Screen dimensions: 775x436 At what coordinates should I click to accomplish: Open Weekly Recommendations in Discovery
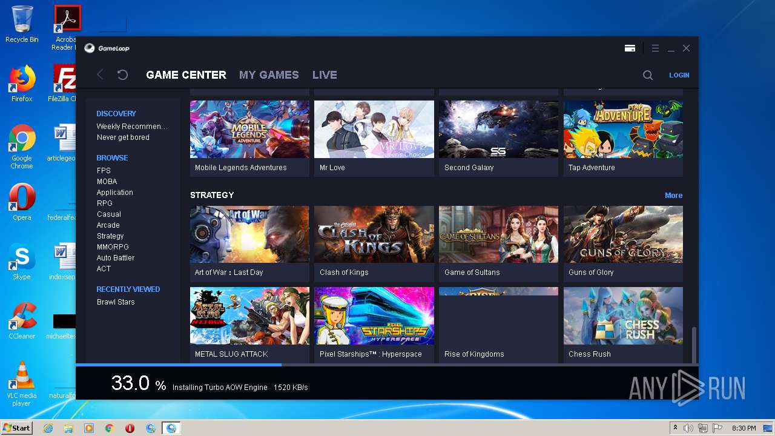[132, 127]
